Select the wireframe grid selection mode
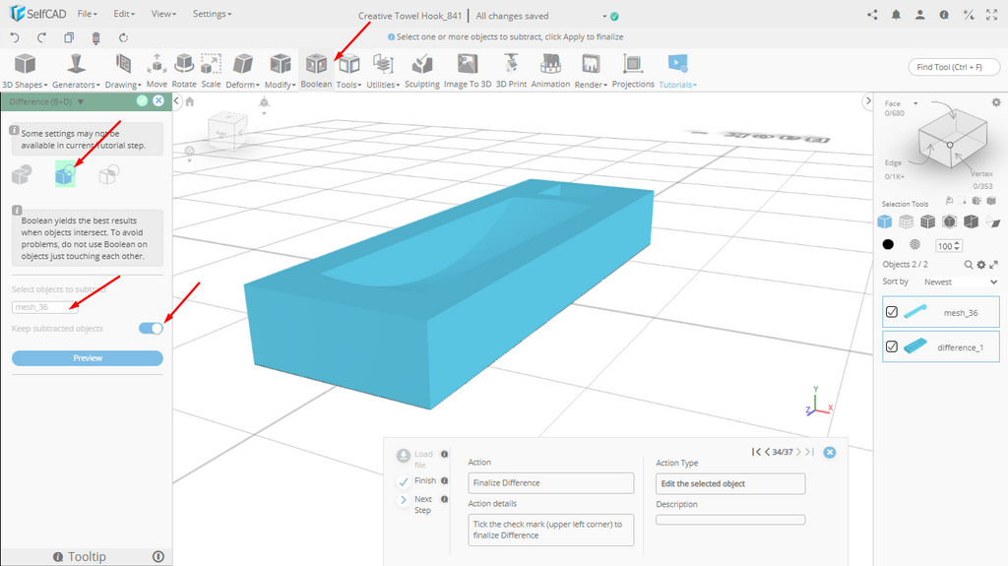The height and width of the screenshot is (566, 1008). click(x=906, y=221)
